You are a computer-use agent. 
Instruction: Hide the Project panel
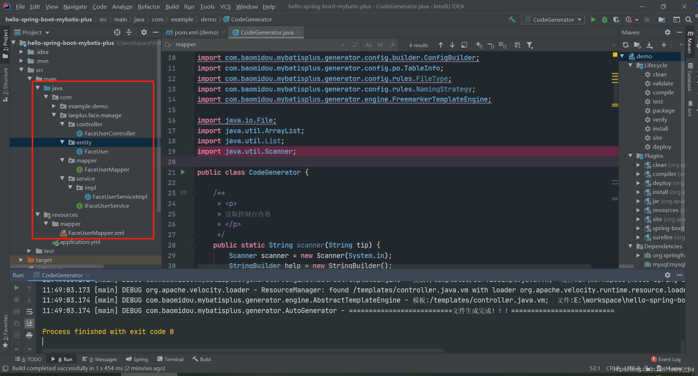156,32
